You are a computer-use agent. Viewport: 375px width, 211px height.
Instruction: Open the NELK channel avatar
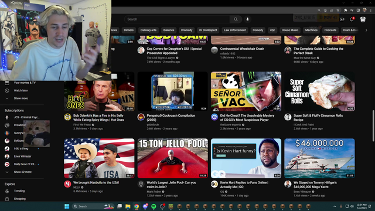pos(67,184)
